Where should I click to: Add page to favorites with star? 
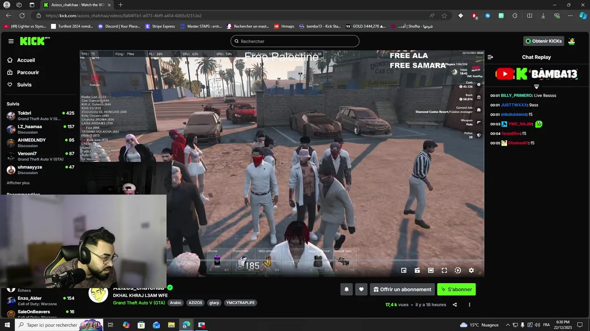pyautogui.click(x=444, y=16)
